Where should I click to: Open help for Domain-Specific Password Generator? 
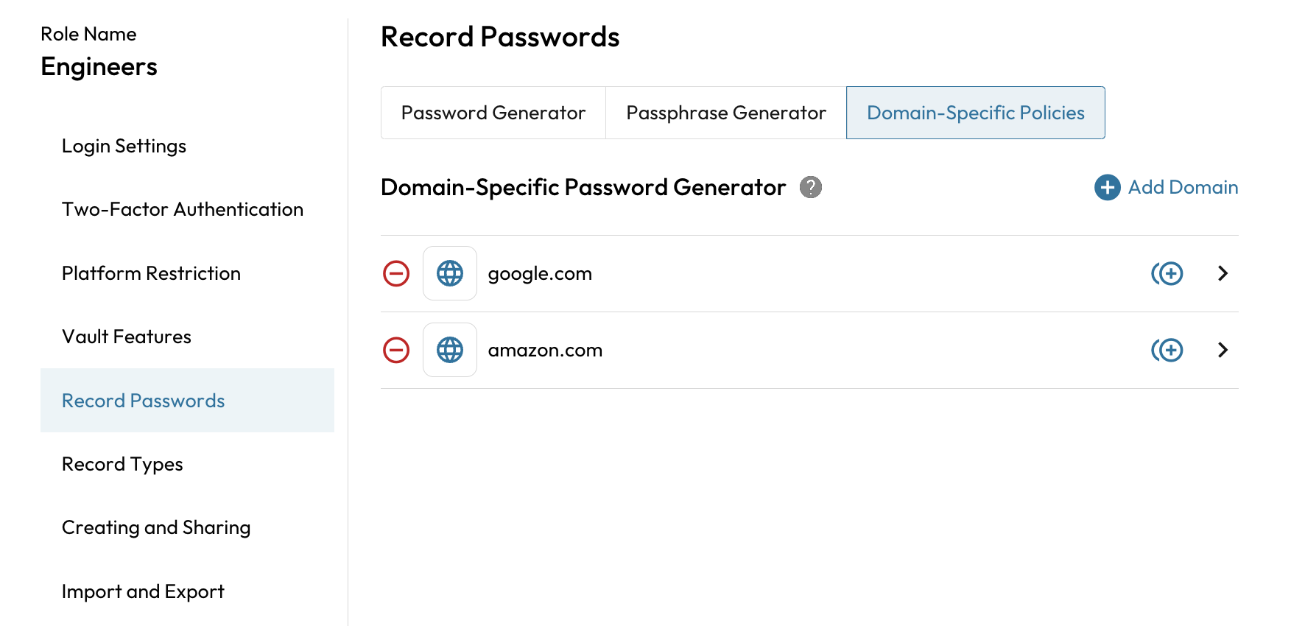(x=811, y=187)
